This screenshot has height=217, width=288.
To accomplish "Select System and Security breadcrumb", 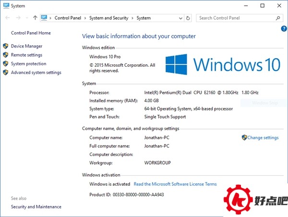I will (x=109, y=18).
